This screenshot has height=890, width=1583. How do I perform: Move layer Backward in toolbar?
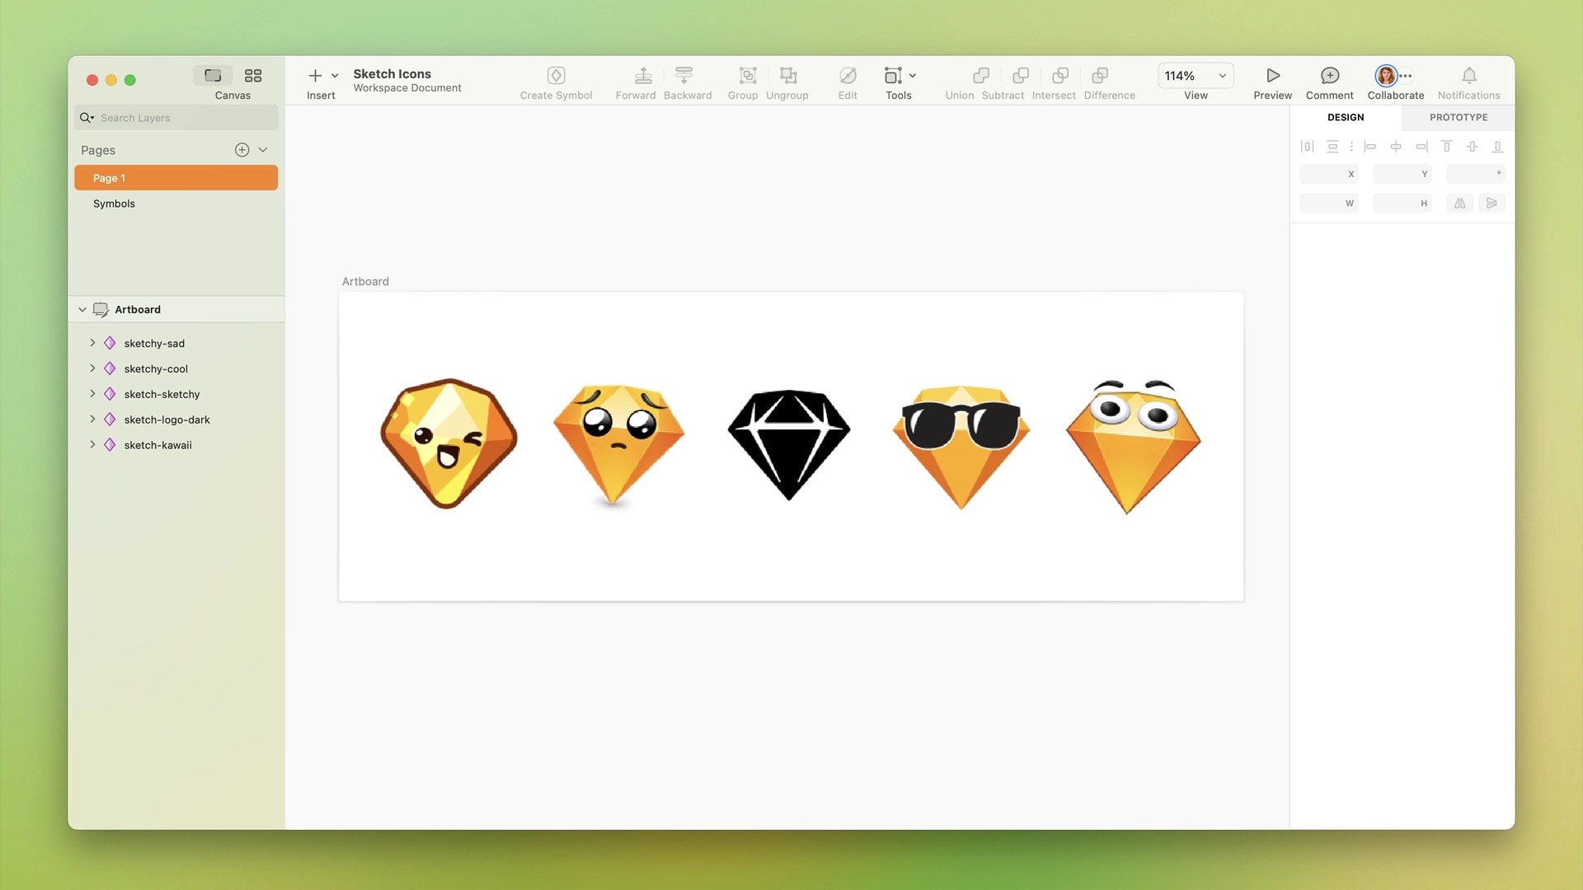point(683,76)
